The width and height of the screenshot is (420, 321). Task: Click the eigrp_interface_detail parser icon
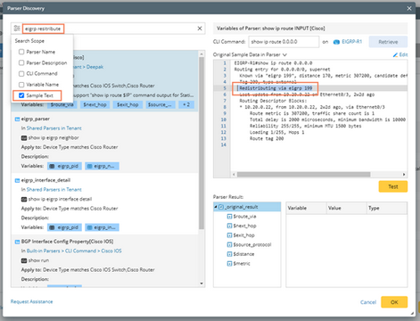pyautogui.click(x=17, y=180)
